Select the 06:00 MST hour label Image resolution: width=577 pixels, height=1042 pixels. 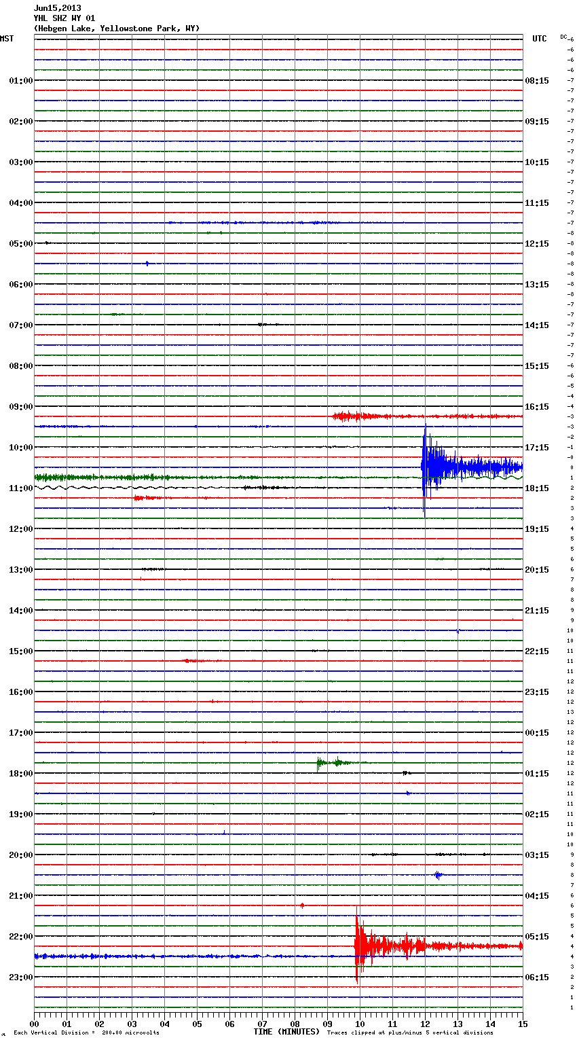click(x=21, y=285)
